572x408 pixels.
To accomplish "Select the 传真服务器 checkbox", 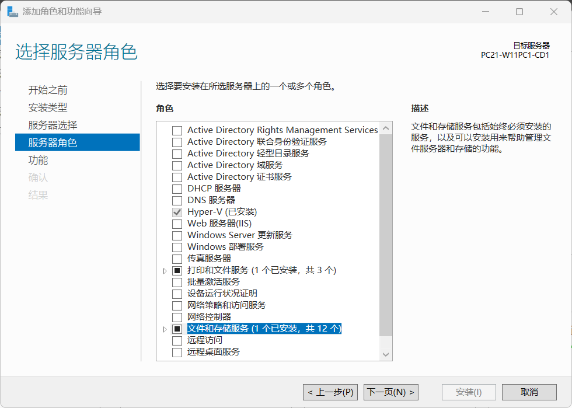I will tap(177, 259).
